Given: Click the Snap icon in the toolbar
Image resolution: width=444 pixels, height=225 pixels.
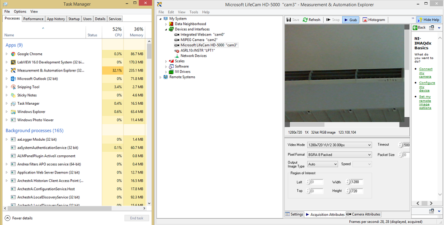Looking at the screenshot, I should coord(328,20).
